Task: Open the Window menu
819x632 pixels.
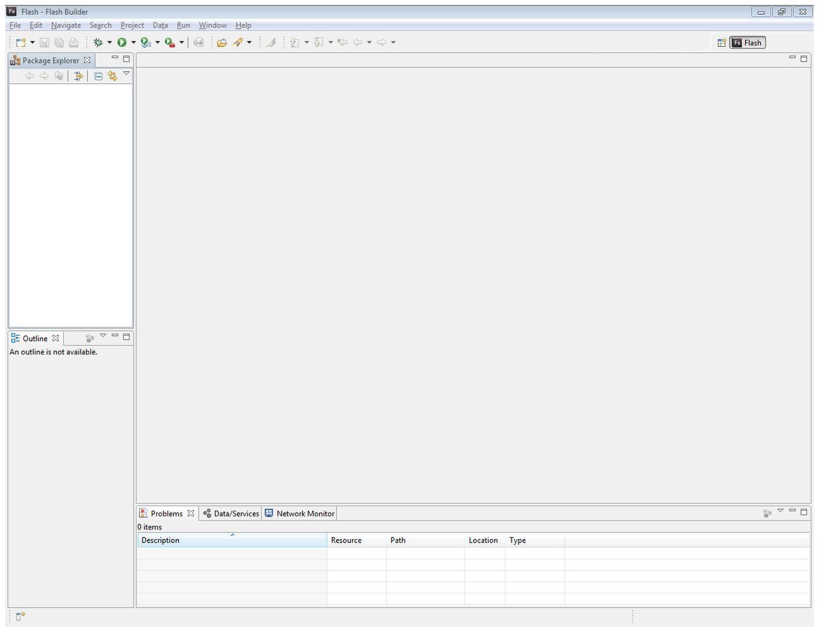Action: point(213,25)
